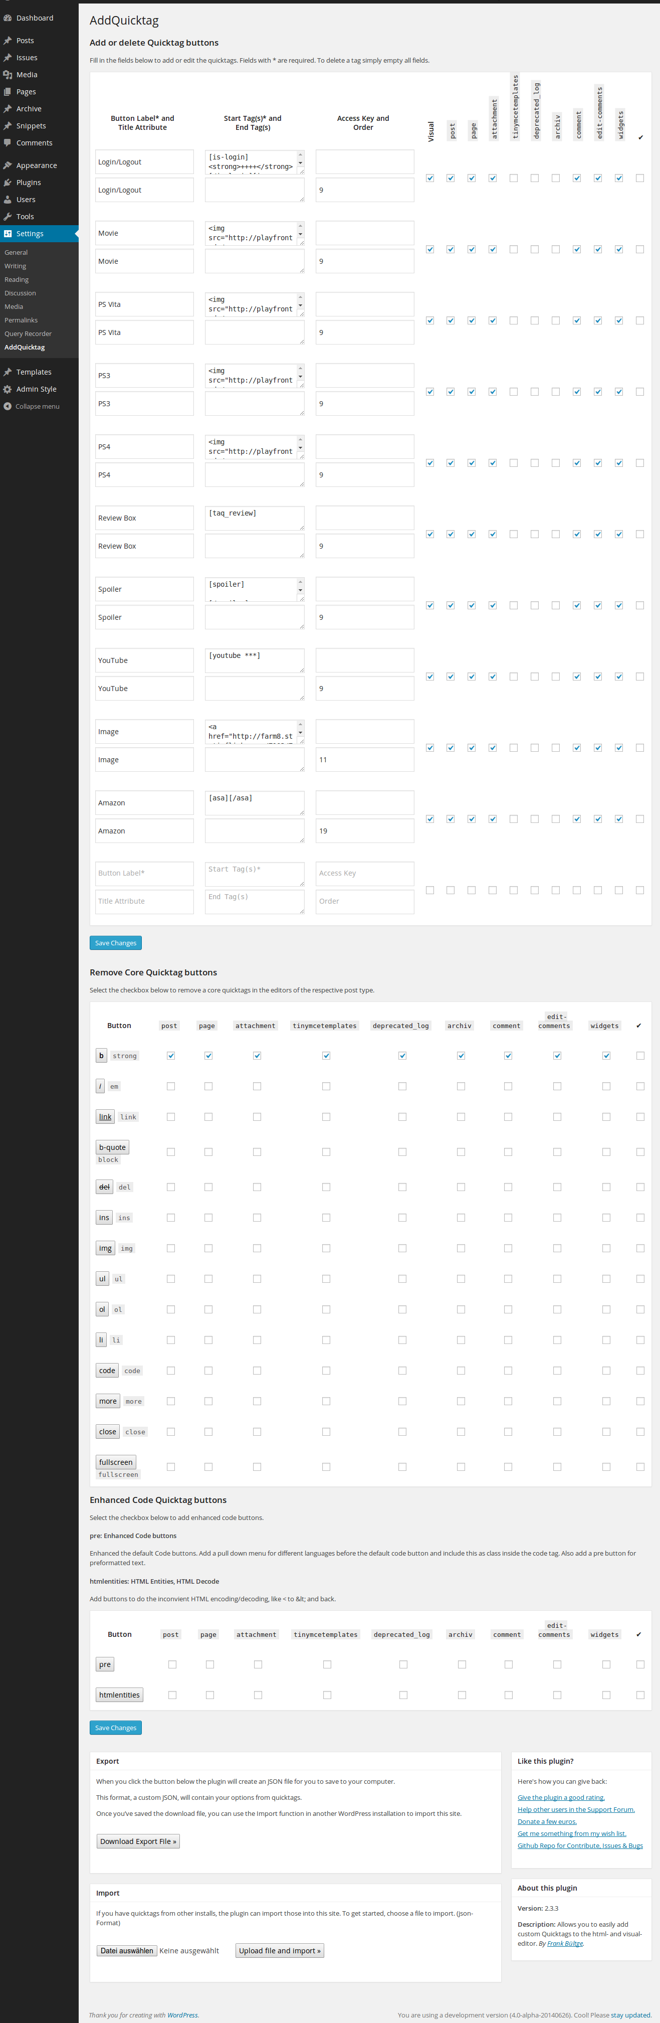
Task: Click the Users person icon
Action: point(8,200)
